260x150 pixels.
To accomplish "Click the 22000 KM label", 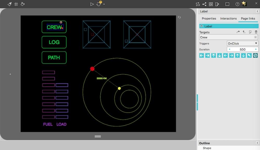I will pyautogui.click(x=101, y=78).
